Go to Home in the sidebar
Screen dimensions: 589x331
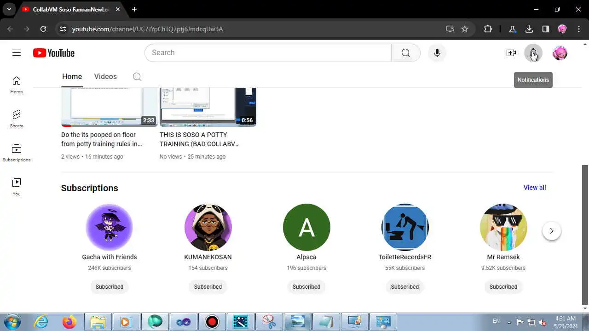point(17,85)
